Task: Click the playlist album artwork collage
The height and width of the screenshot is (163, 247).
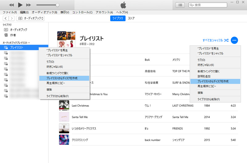Action: [x=66, y=40]
